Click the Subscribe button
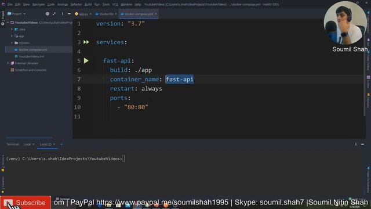The height and width of the screenshot is (209, 371). point(26,203)
